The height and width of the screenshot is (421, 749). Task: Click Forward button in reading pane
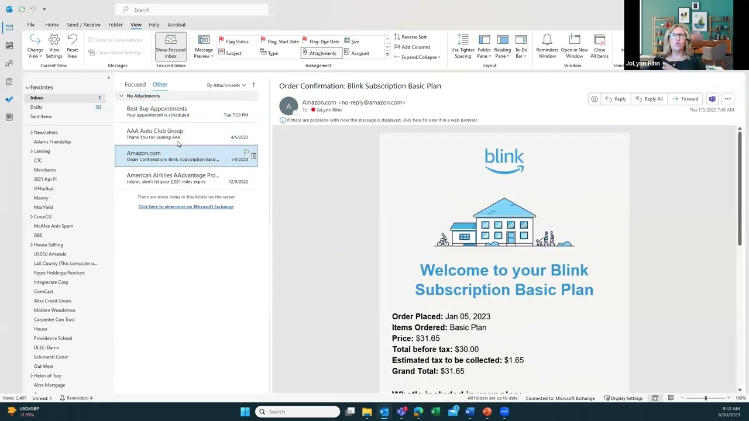685,99
